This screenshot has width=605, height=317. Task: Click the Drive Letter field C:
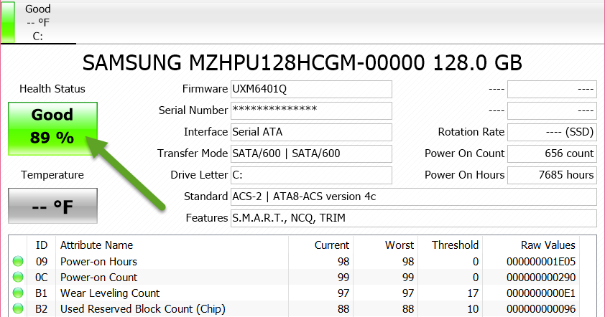(311, 175)
